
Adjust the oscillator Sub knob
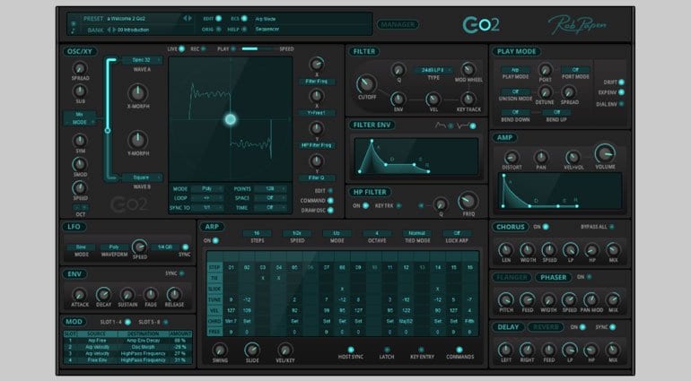click(80, 91)
